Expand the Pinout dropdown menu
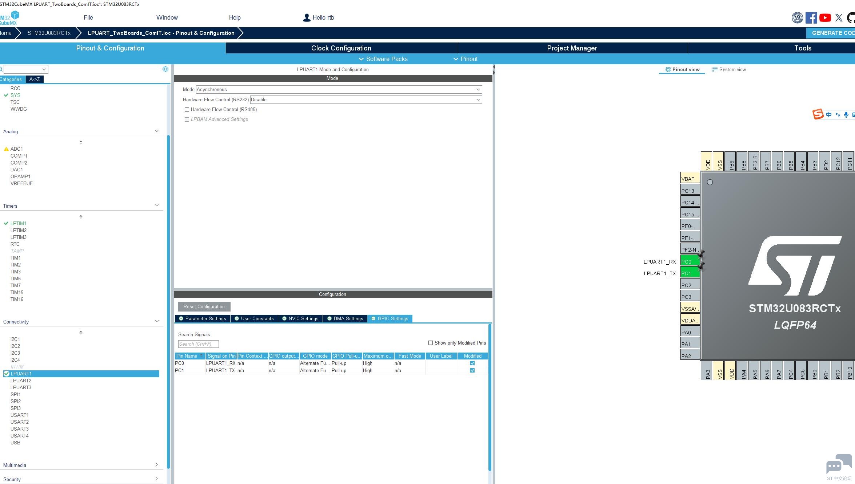This screenshot has width=855, height=484. [465, 59]
